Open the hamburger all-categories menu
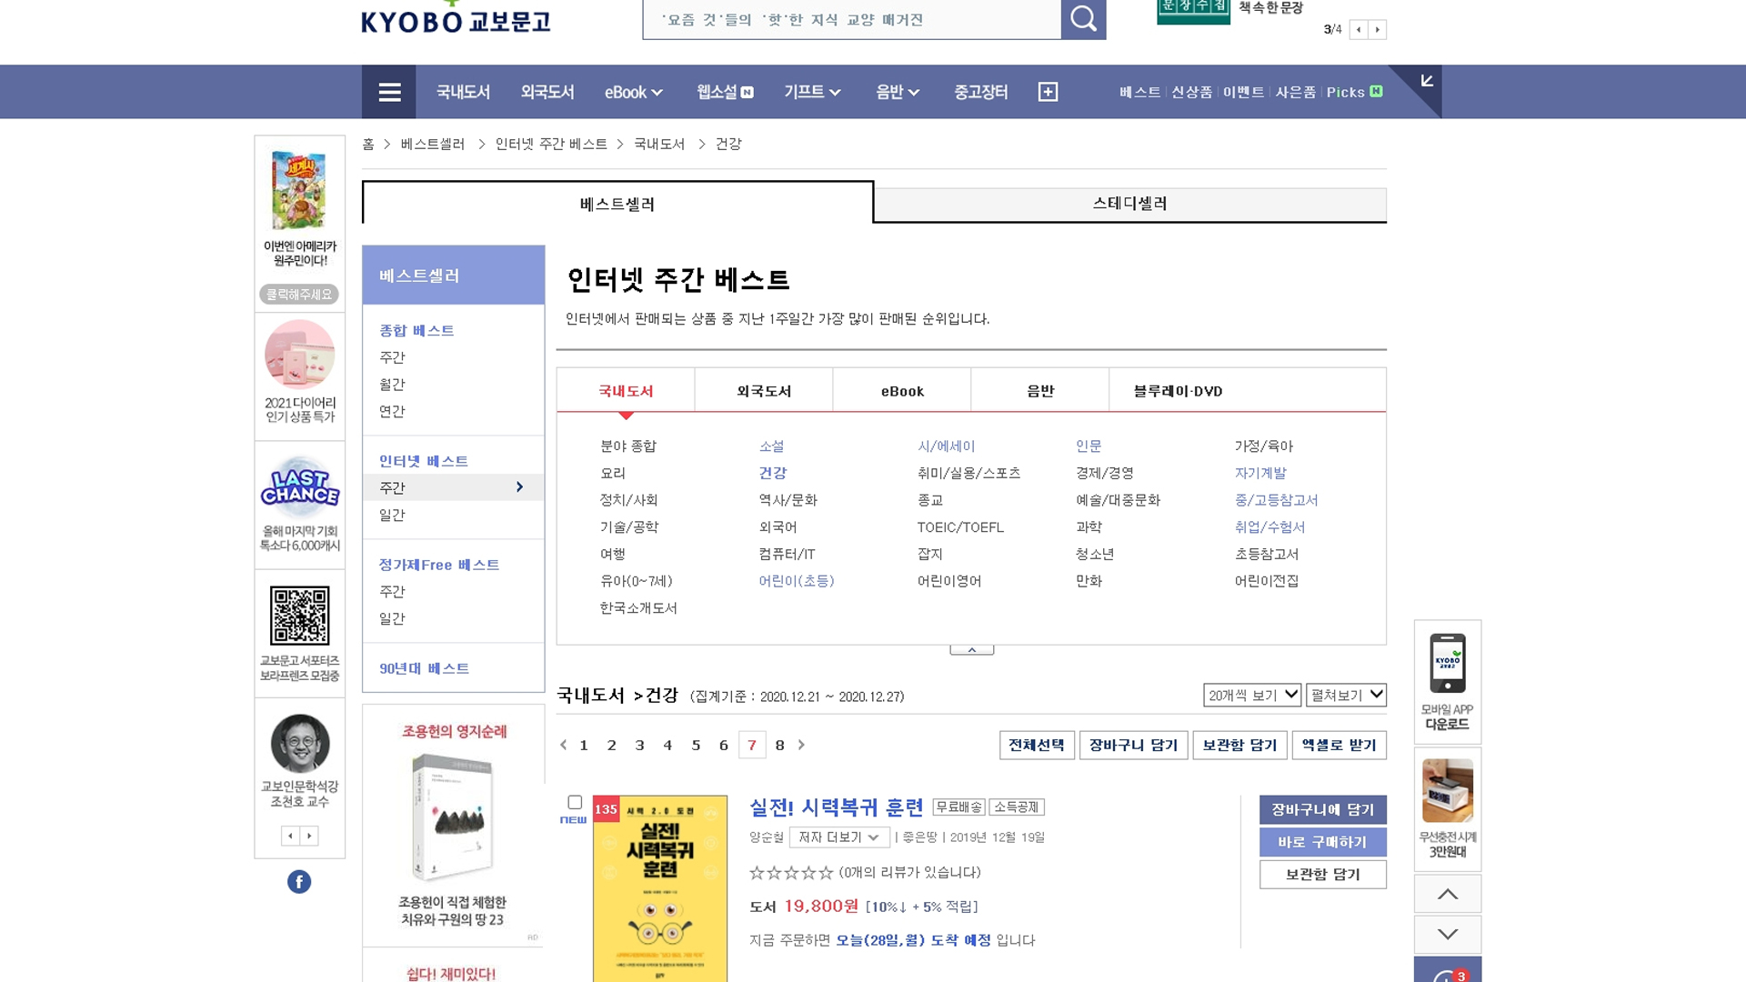1746x982 pixels. point(389,92)
